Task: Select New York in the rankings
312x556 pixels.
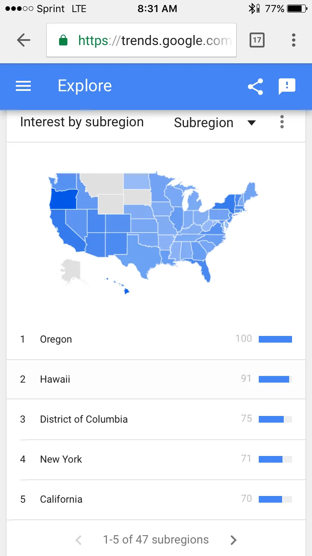Action: pyautogui.click(x=61, y=459)
